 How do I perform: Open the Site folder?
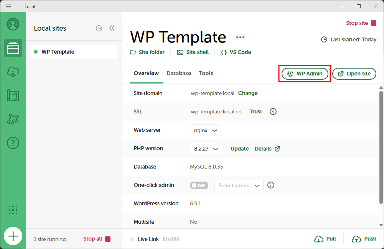[x=147, y=52]
